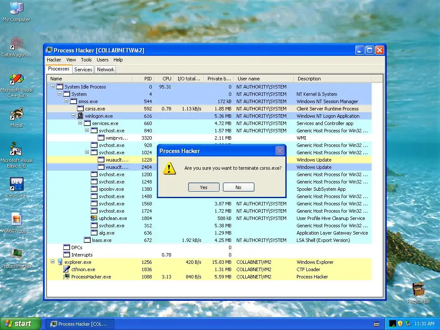Click the alg.exe process icon
Viewport: 440px width, 330px height.
94,232
